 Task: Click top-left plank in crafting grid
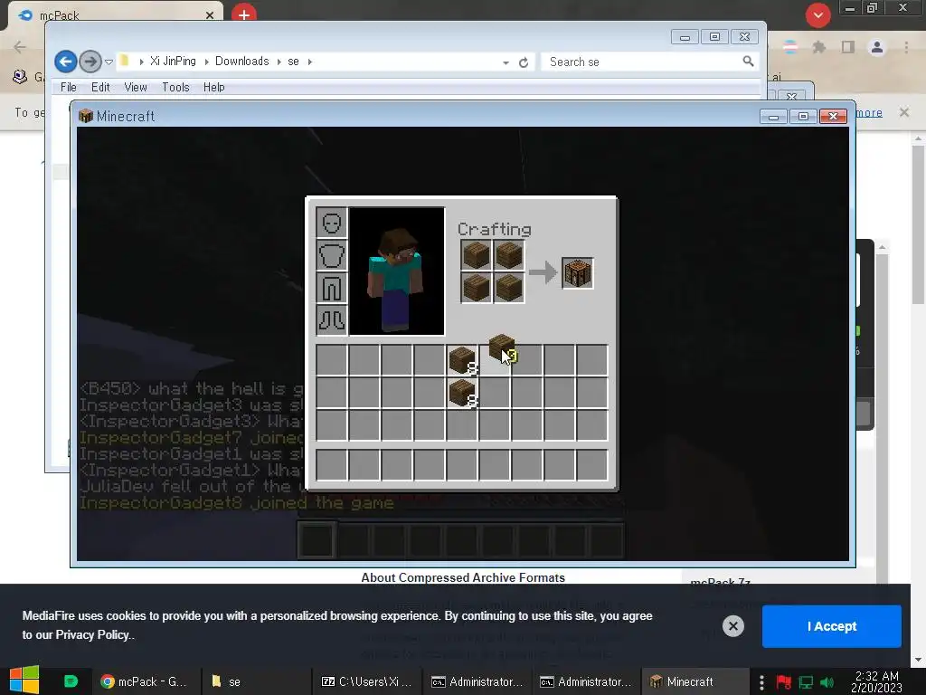coord(476,255)
